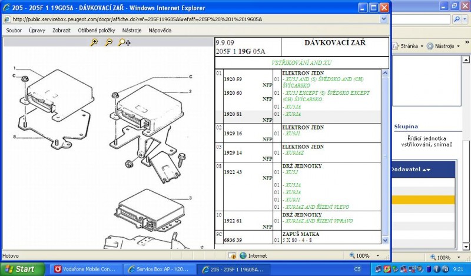471x276 pixels.
Task: Expand the Stránka toolbar dropdown
Action: [410, 46]
